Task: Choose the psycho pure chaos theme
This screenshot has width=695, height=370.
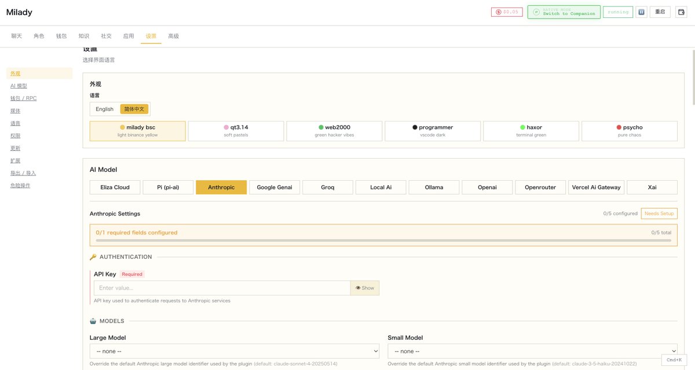Action: [x=630, y=131]
